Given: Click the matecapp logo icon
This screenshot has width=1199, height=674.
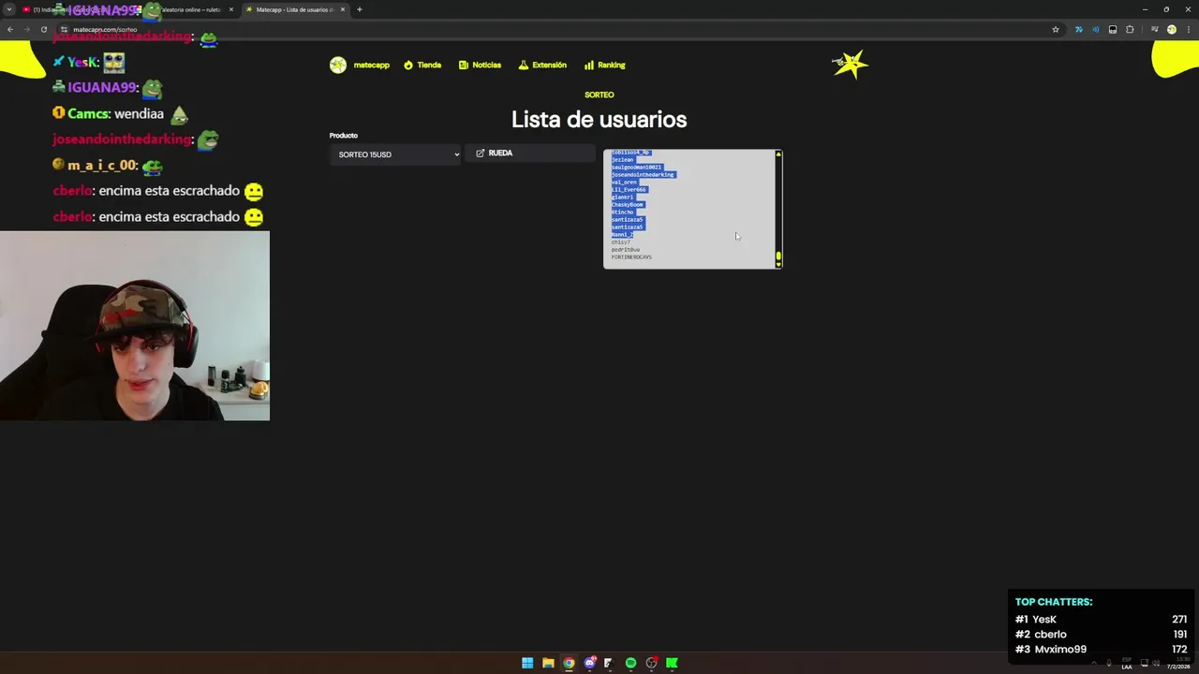Looking at the screenshot, I should pos(338,65).
